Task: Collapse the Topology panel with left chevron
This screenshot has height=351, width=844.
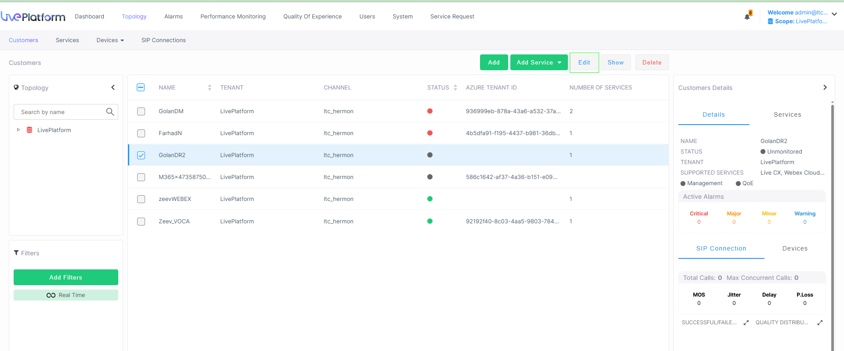Action: (x=113, y=88)
